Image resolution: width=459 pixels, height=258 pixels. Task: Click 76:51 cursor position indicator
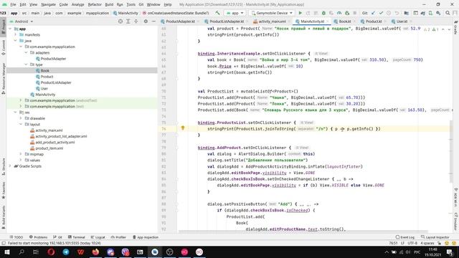(393, 243)
